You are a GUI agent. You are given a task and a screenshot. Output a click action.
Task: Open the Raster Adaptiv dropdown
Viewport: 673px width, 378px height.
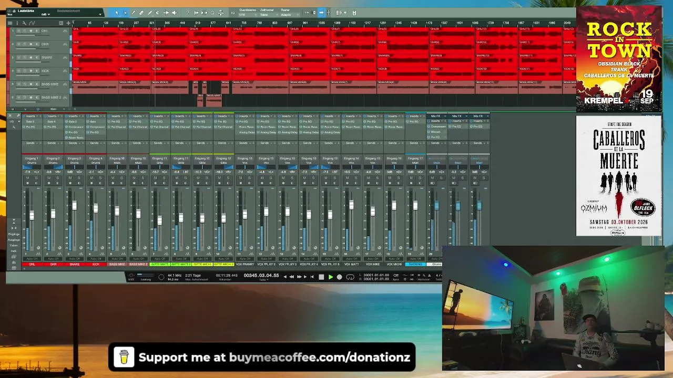point(289,15)
